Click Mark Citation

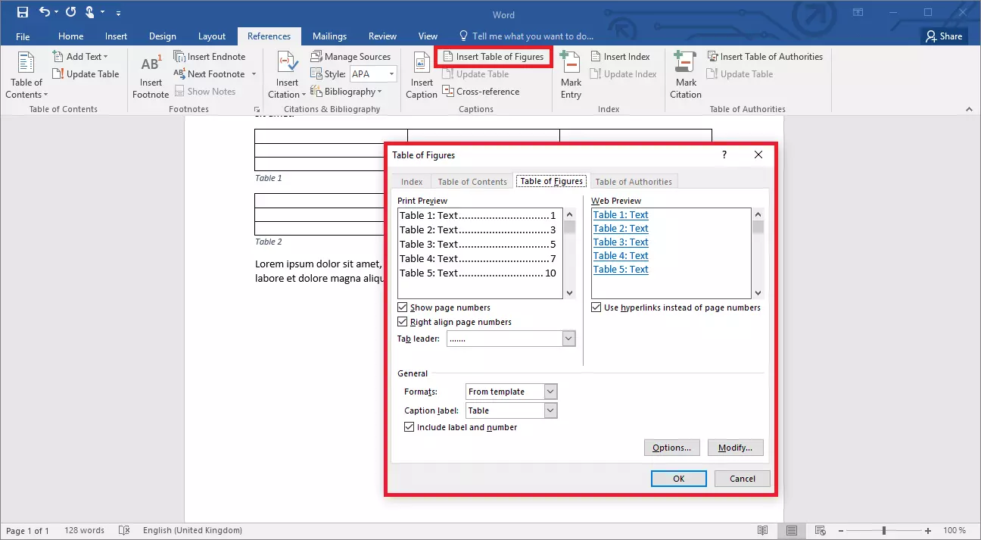686,76
